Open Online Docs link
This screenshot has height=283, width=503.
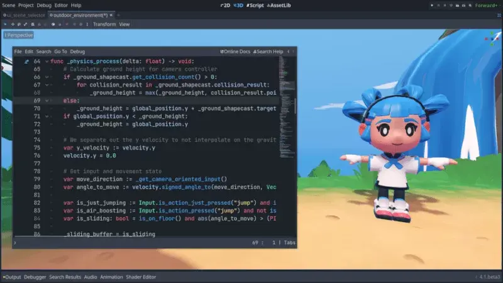pyautogui.click(x=235, y=52)
